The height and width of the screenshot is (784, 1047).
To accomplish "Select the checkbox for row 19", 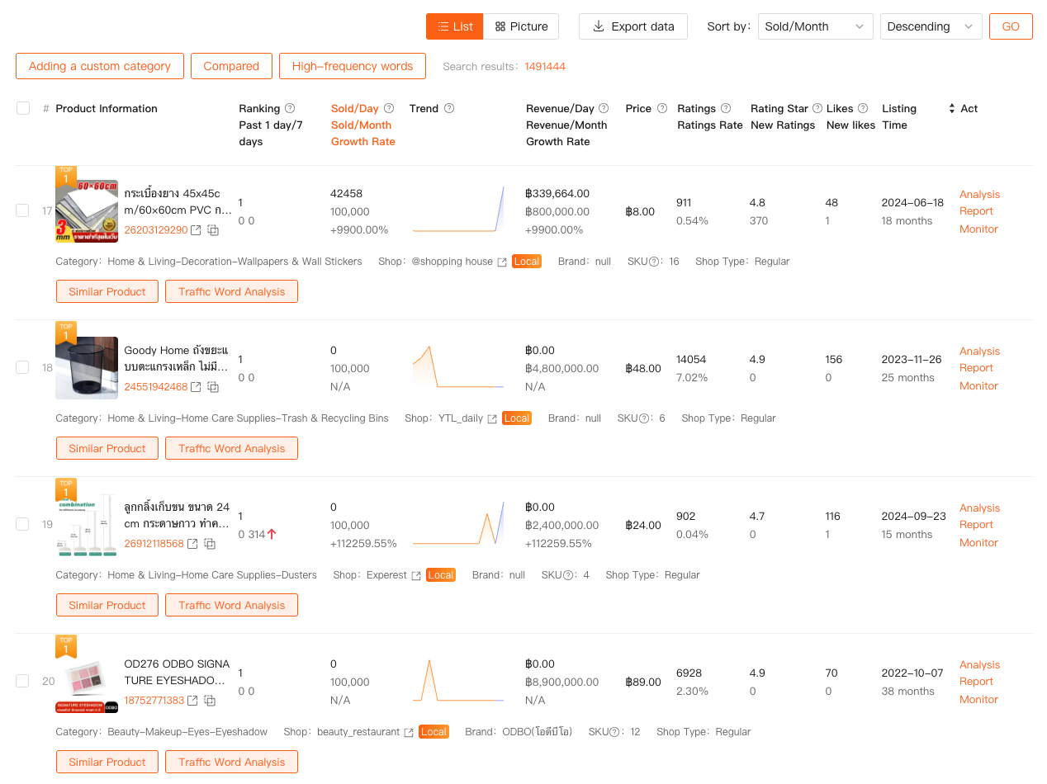I will point(23,524).
